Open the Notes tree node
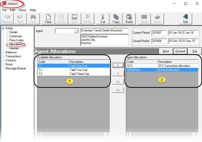The image size is (202, 142). point(9,64)
